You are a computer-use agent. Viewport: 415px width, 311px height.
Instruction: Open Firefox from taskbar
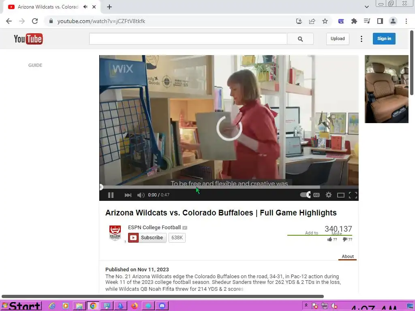coord(135,306)
